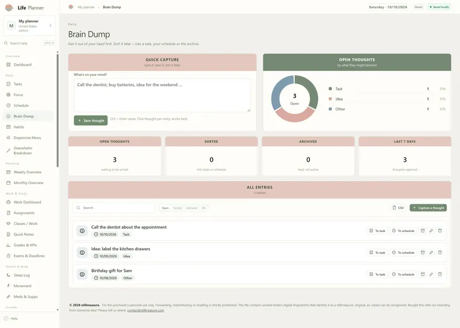Click the Life Planner logo
460x328 pixels.
pyautogui.click(x=9, y=7)
